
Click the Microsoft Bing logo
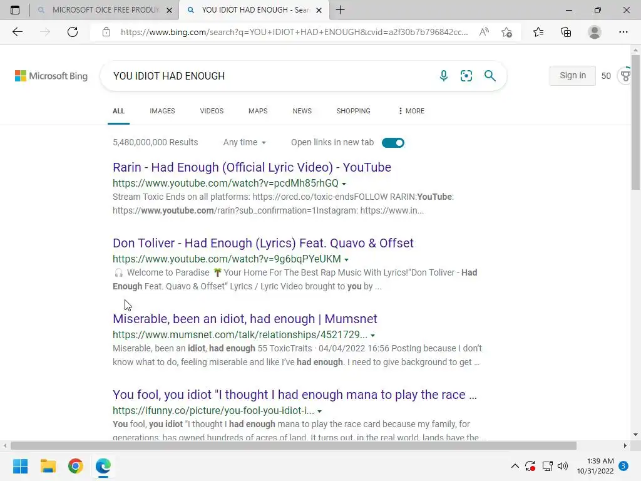click(51, 76)
